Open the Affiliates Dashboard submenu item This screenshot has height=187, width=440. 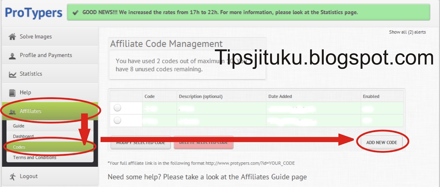(50, 136)
